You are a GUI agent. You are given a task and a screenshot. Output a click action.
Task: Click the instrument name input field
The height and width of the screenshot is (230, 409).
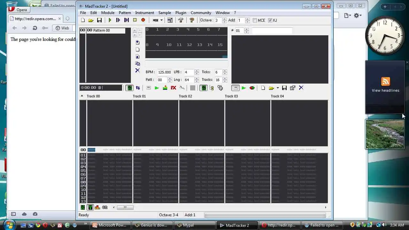272,31
